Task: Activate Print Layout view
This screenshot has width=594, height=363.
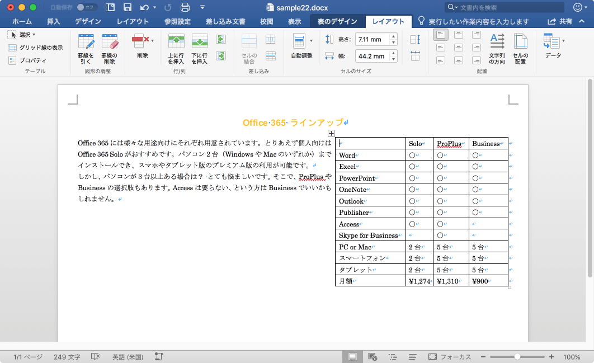Action: point(352,356)
